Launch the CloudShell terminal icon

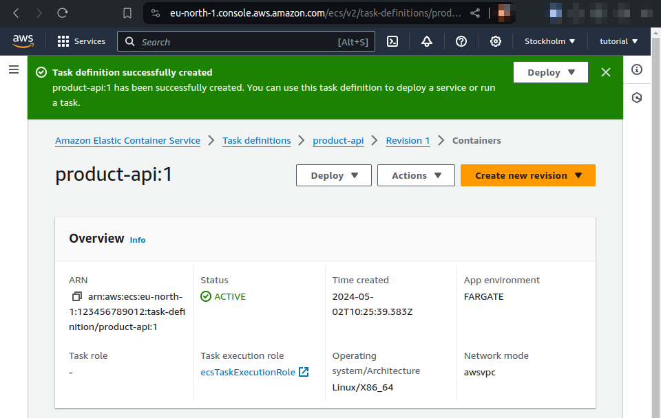pos(392,41)
